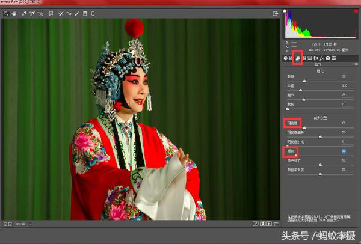
Task: Click the sharpening Detail slider handle
Action: click(304, 100)
